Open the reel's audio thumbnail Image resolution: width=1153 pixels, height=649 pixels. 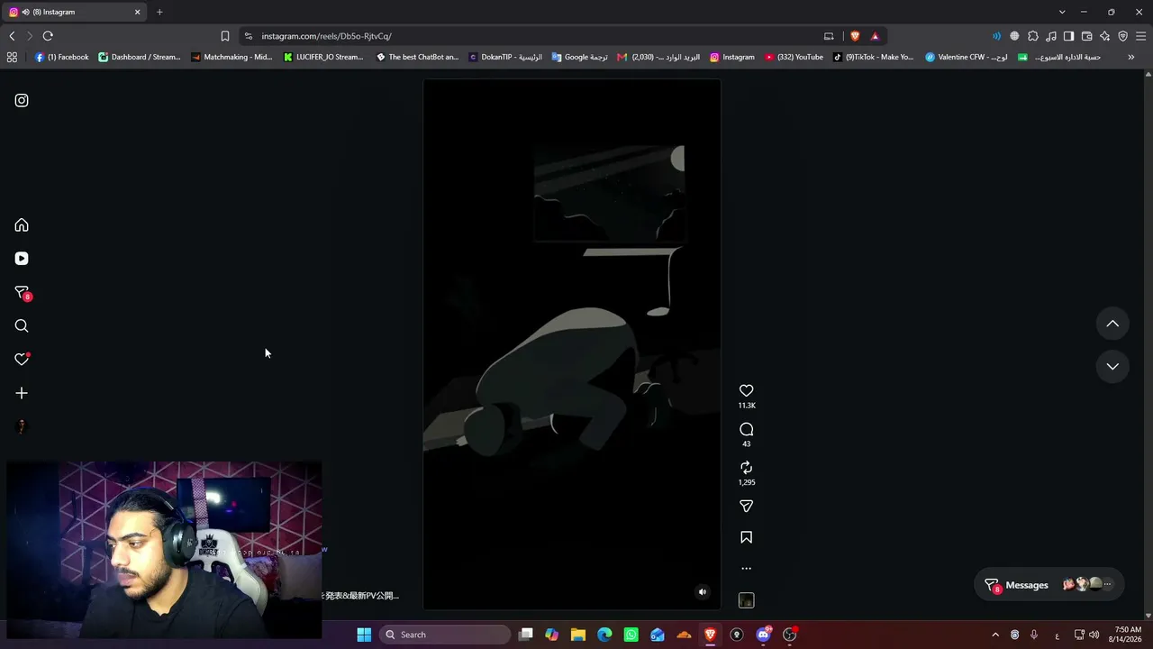746,600
